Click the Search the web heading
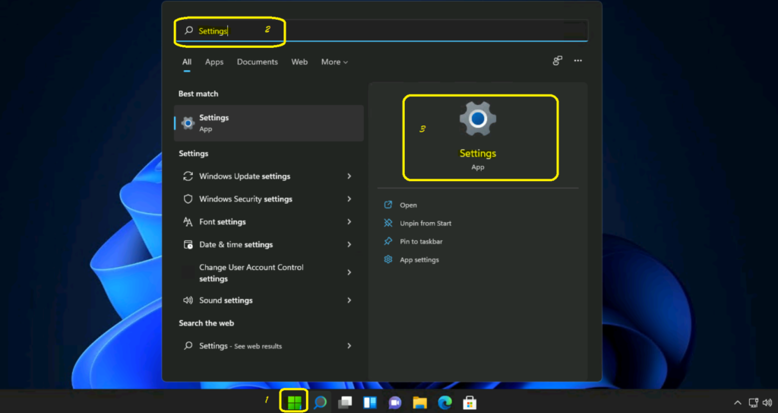This screenshot has height=413, width=778. pos(207,323)
